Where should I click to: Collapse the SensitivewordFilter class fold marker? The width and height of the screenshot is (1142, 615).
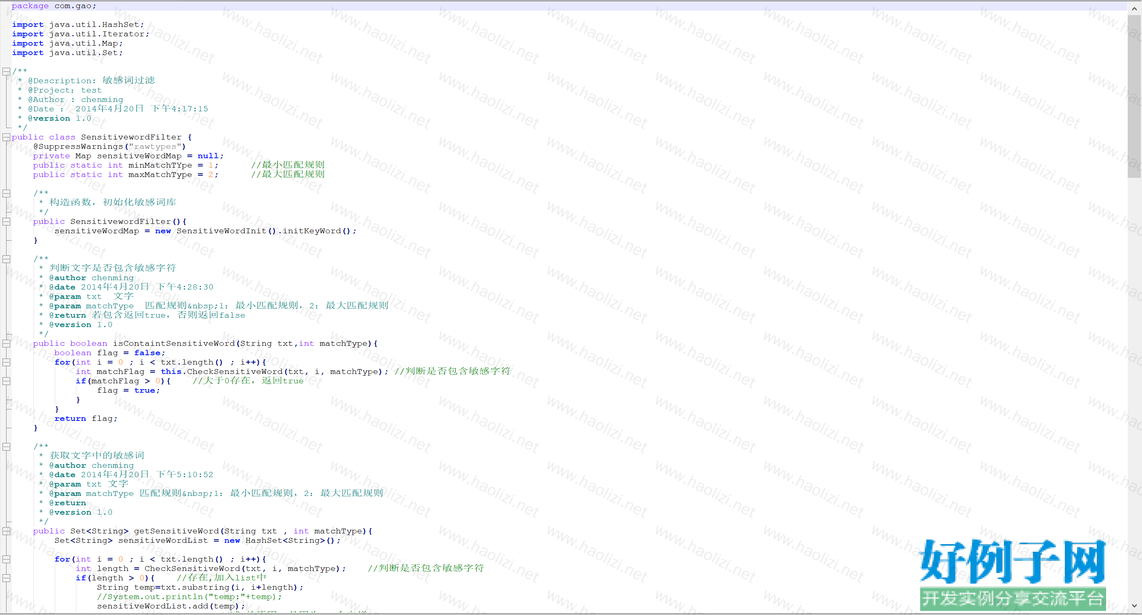[x=6, y=137]
